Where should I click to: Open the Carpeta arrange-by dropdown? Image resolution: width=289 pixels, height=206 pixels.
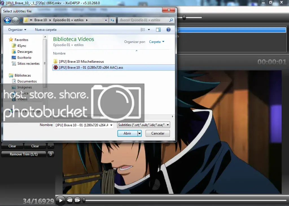pos(156,42)
